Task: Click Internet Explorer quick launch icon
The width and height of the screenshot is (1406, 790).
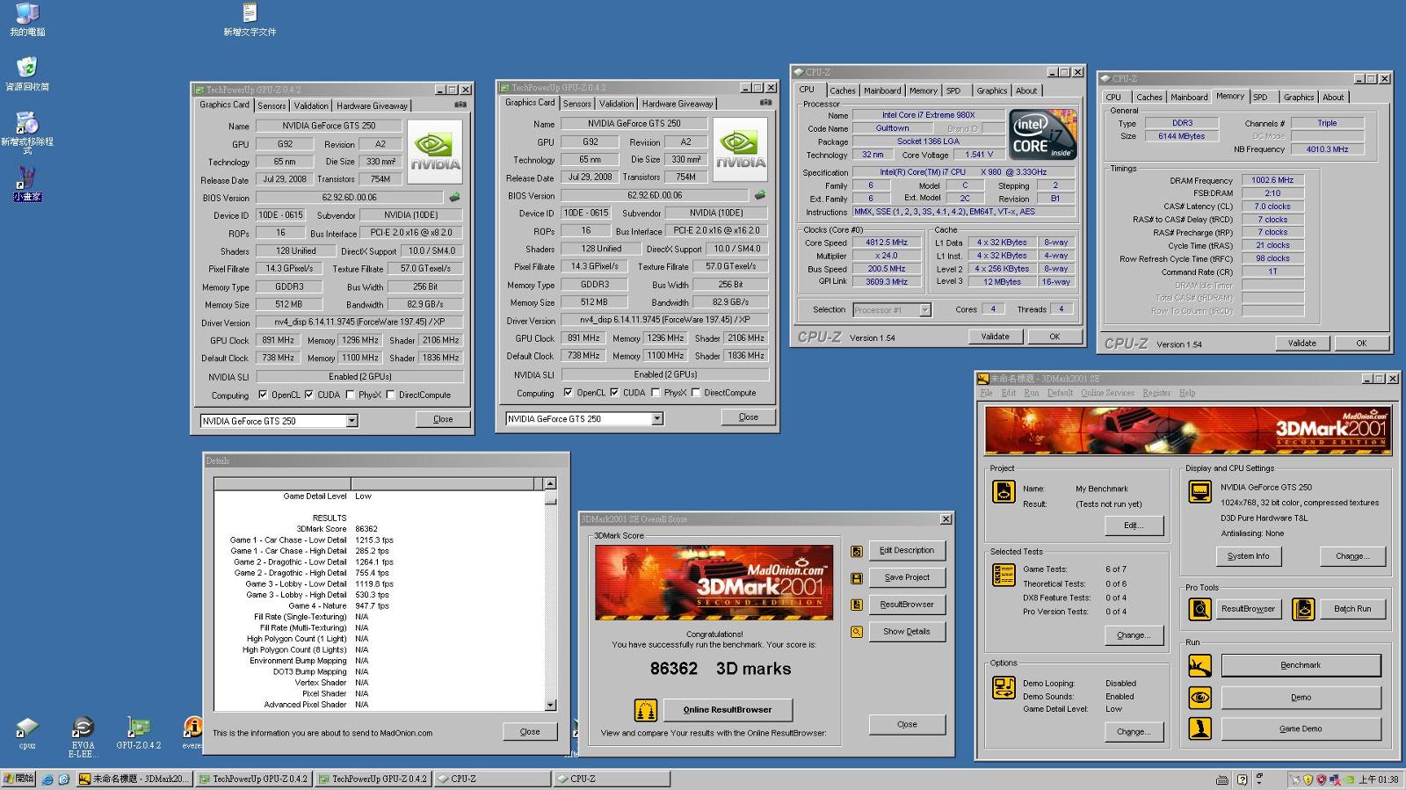Action: 47,779
